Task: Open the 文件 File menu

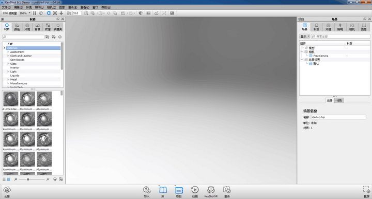Action: pos(6,7)
